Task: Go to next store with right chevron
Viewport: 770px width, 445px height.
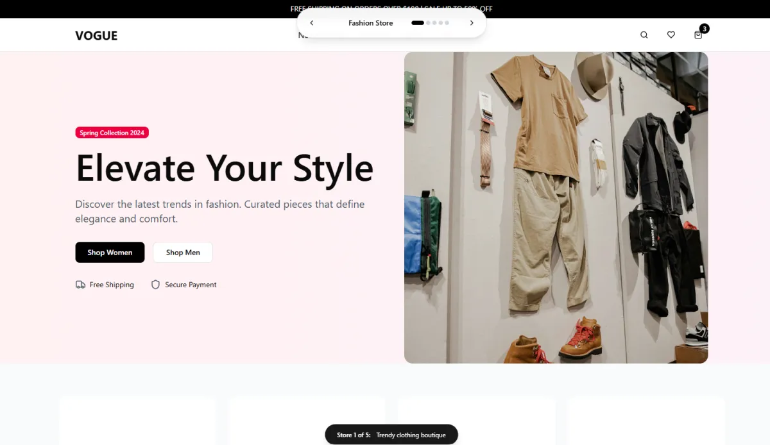Action: [x=472, y=23]
